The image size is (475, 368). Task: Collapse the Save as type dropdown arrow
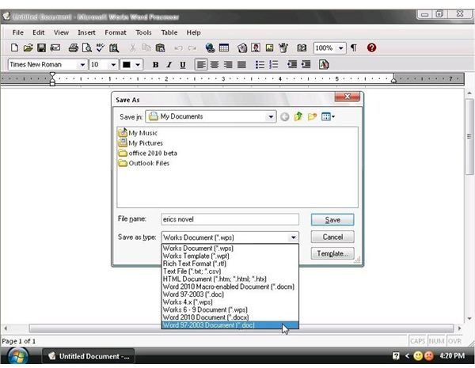[293, 237]
